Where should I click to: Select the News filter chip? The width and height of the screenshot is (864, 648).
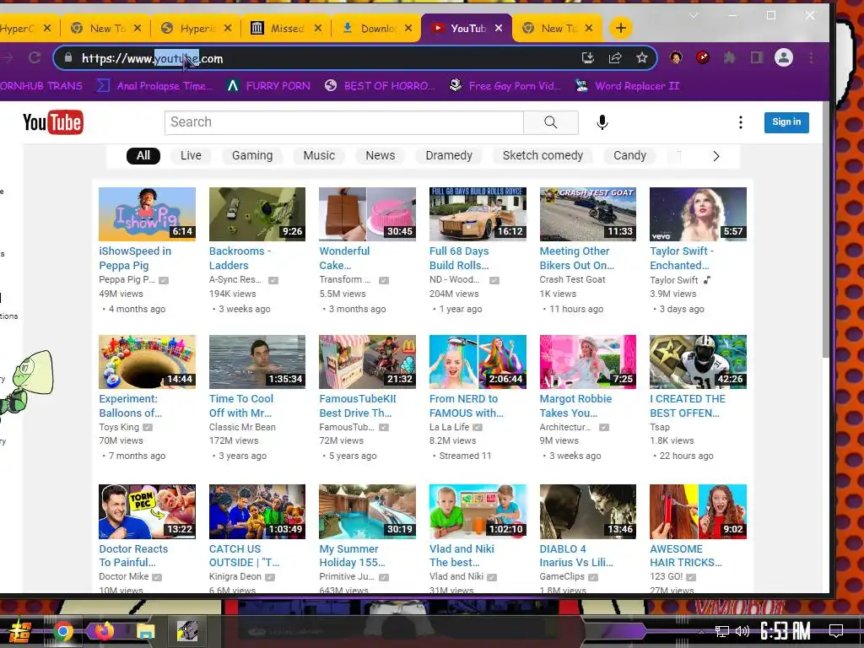381,156
